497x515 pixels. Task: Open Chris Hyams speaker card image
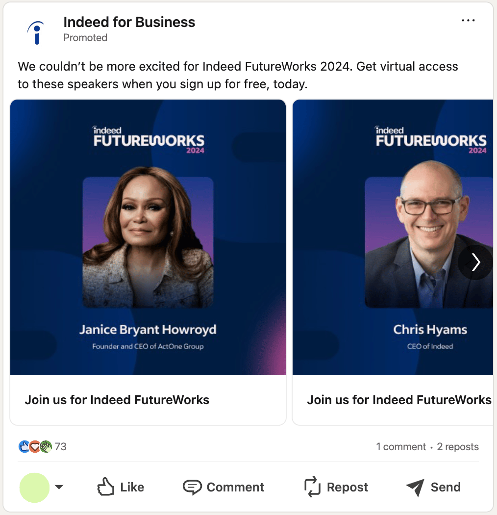click(393, 237)
